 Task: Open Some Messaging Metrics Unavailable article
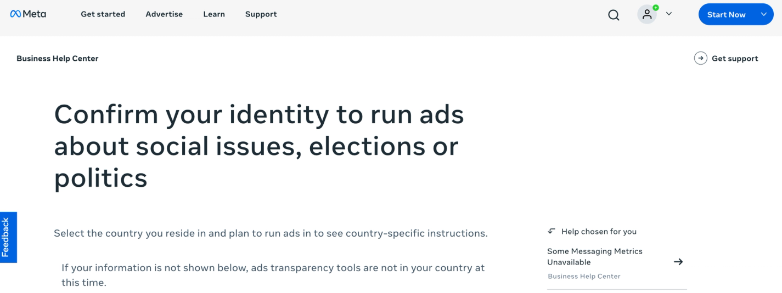[x=594, y=256]
